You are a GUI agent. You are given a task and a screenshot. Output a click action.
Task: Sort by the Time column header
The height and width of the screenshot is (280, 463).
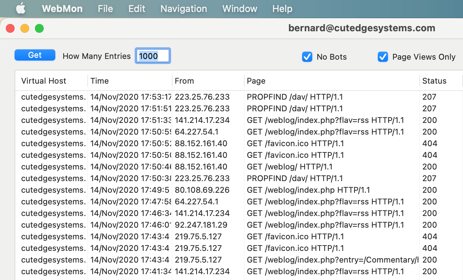(x=130, y=81)
